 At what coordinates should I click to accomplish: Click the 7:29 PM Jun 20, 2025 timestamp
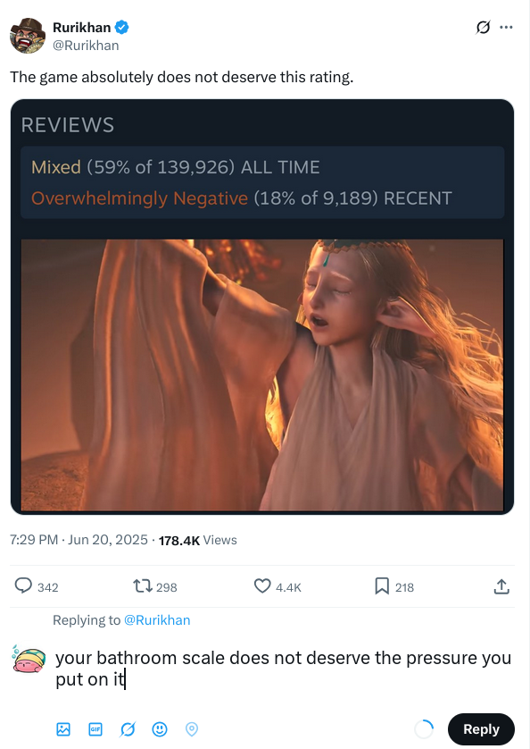[79, 540]
